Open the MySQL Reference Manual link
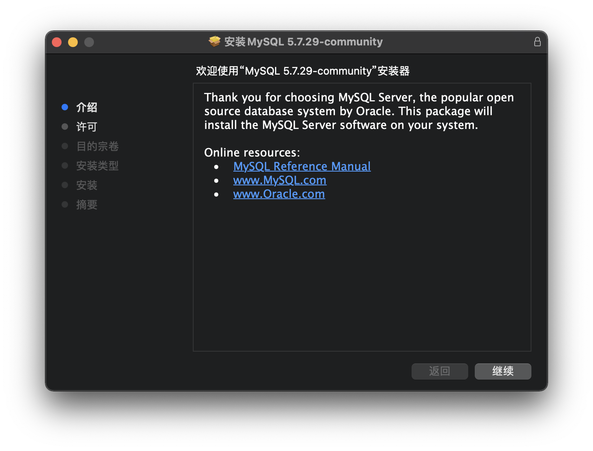This screenshot has width=593, height=451. [301, 166]
